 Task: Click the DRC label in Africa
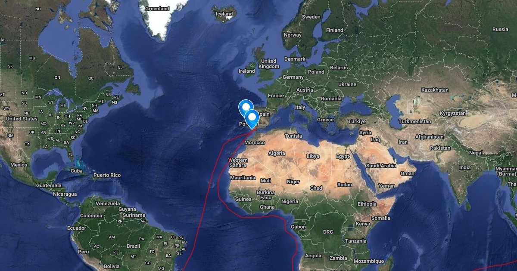tap(328, 232)
